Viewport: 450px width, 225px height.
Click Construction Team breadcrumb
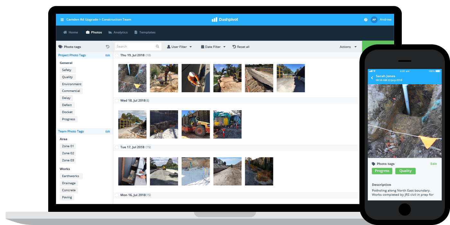tap(116, 20)
